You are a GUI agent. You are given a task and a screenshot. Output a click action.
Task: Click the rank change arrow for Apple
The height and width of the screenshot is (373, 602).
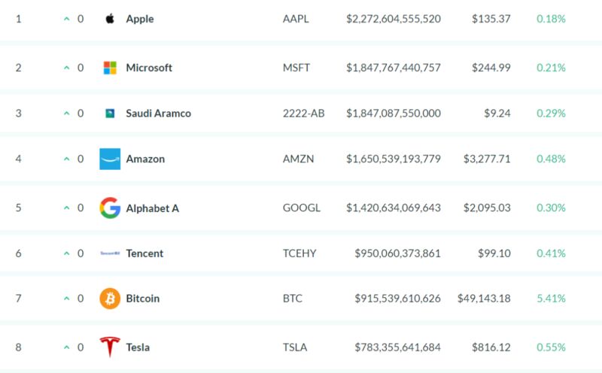(x=67, y=19)
